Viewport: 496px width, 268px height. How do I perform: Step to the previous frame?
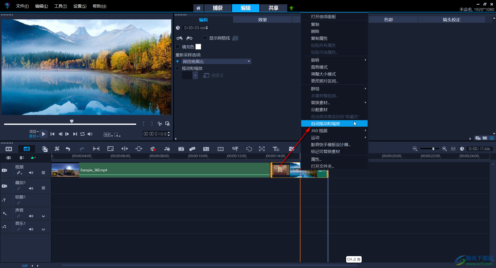click(x=60, y=134)
